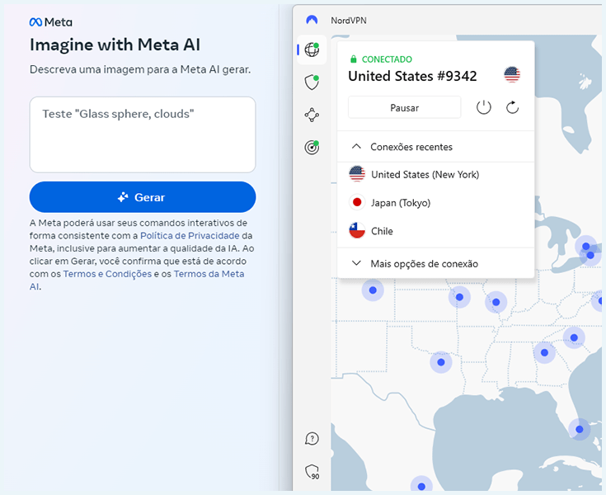Click the CONECTADO status label
Image resolution: width=606 pixels, height=495 pixels.
(387, 59)
